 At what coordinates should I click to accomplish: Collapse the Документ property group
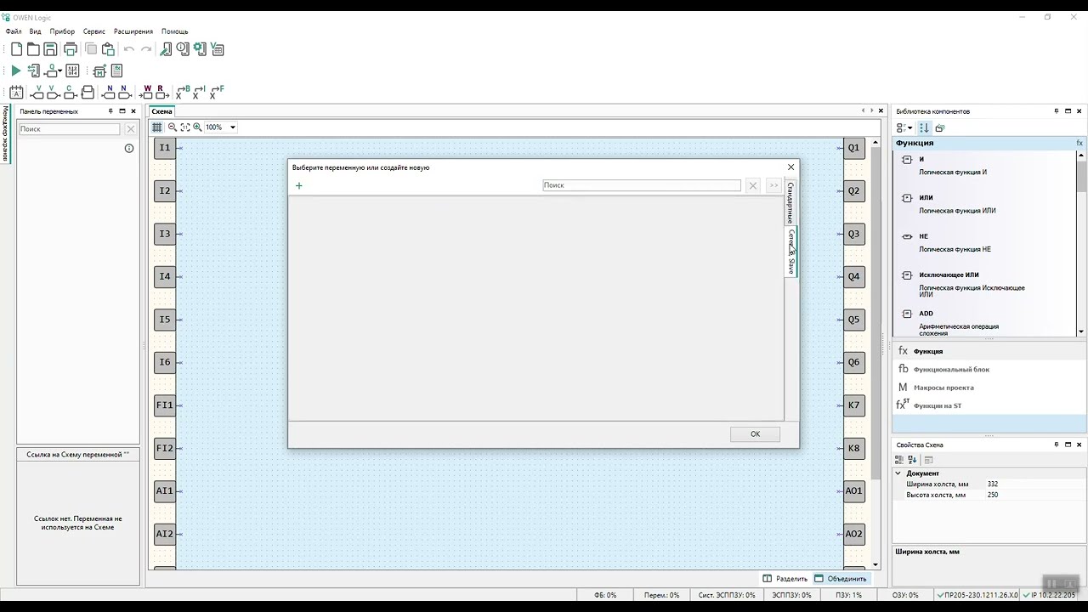click(898, 473)
